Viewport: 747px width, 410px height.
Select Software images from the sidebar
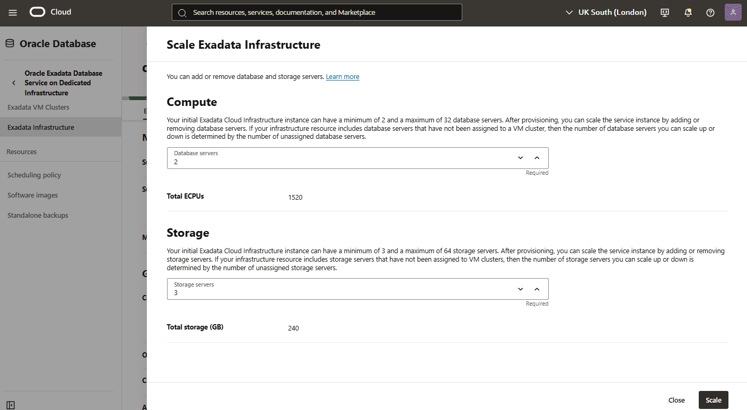pos(32,195)
